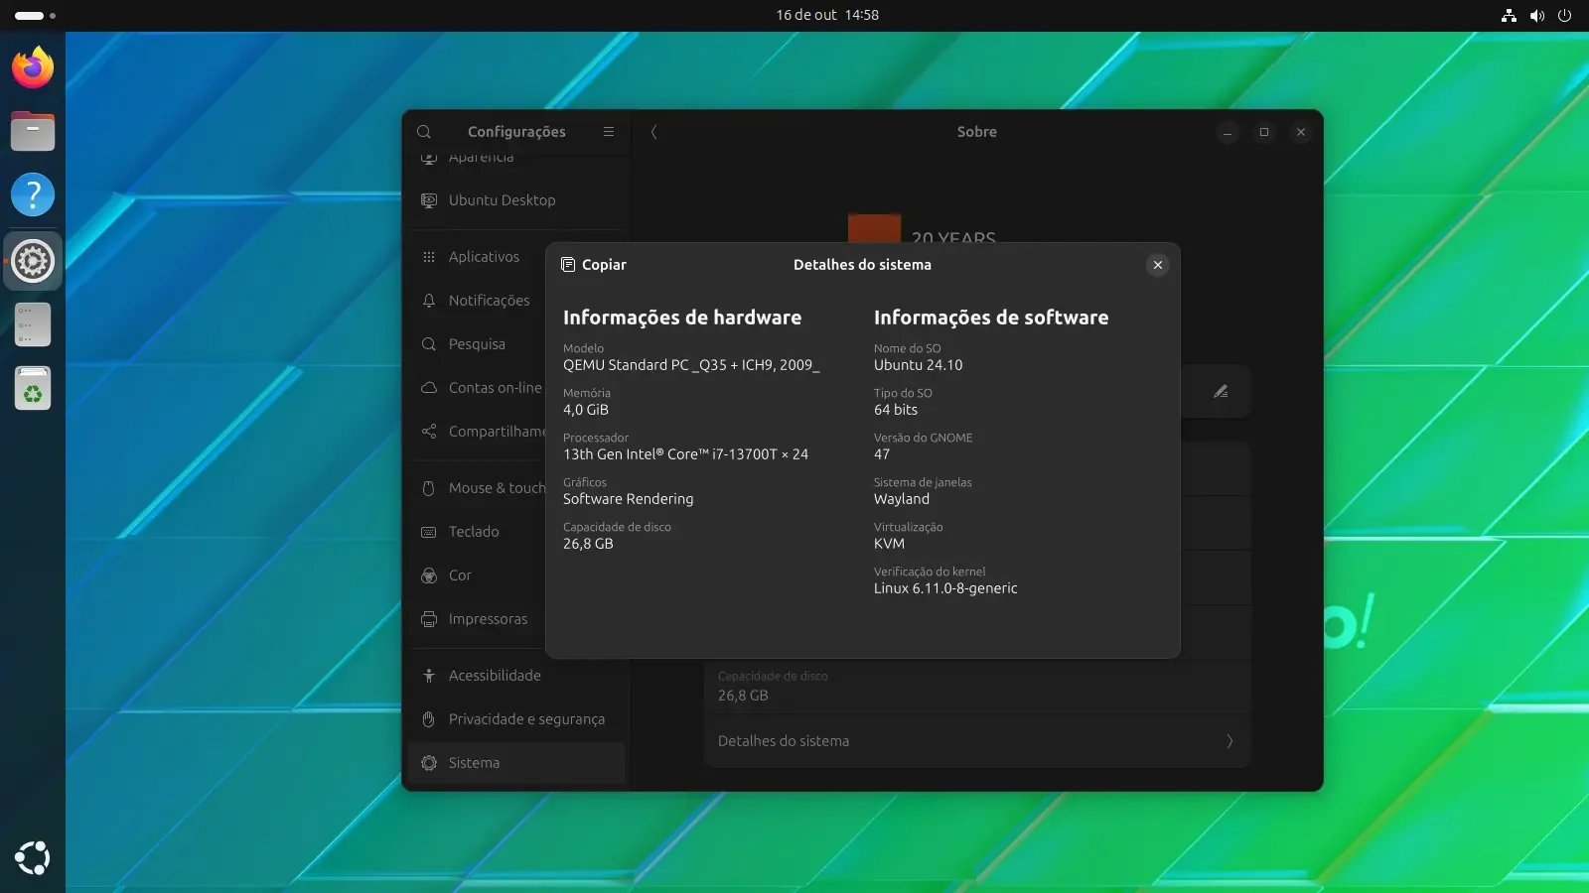
Task: Select Ubuntu Desktop in the sidebar
Action: click(x=516, y=200)
